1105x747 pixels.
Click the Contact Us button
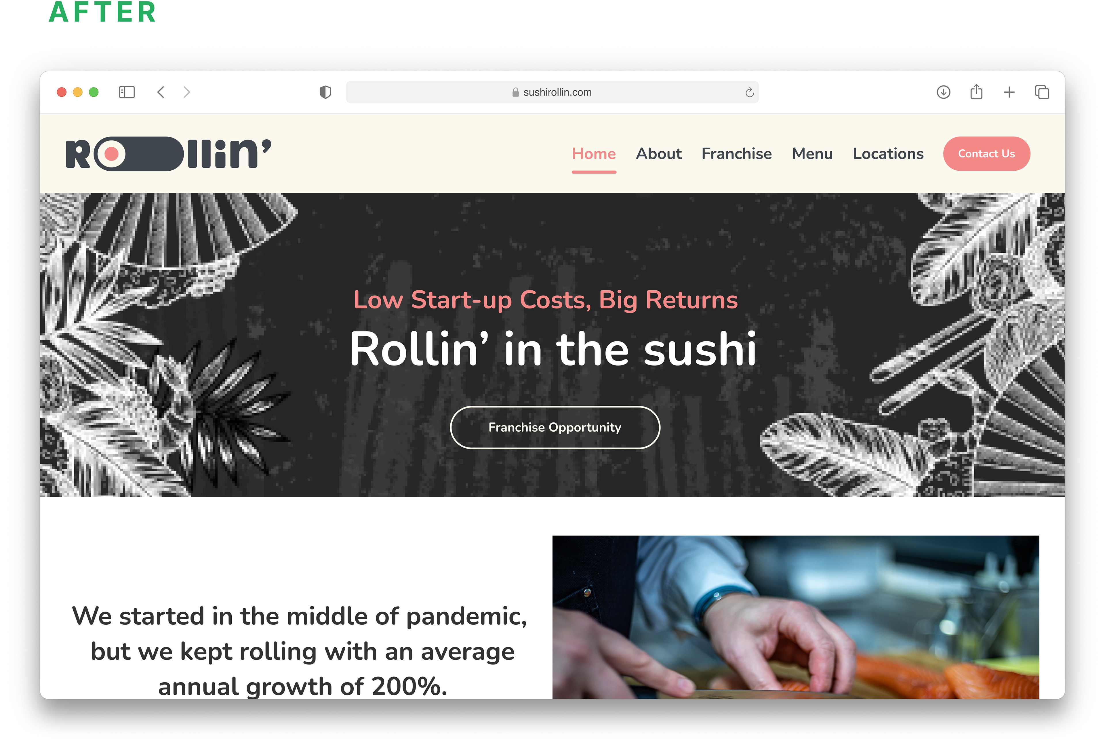pyautogui.click(x=987, y=154)
